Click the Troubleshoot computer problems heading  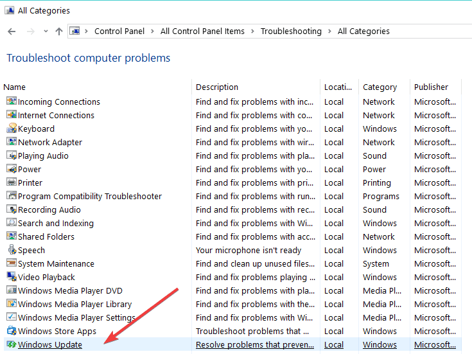click(89, 58)
